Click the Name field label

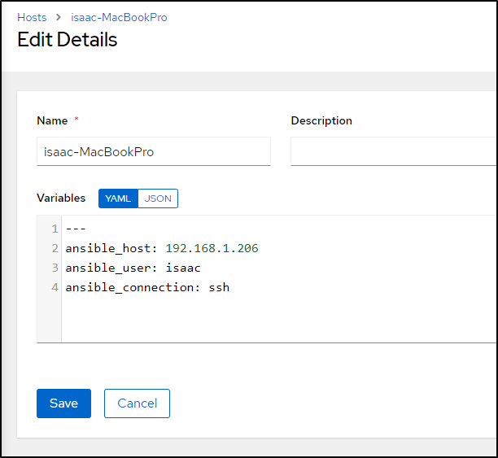(x=52, y=120)
